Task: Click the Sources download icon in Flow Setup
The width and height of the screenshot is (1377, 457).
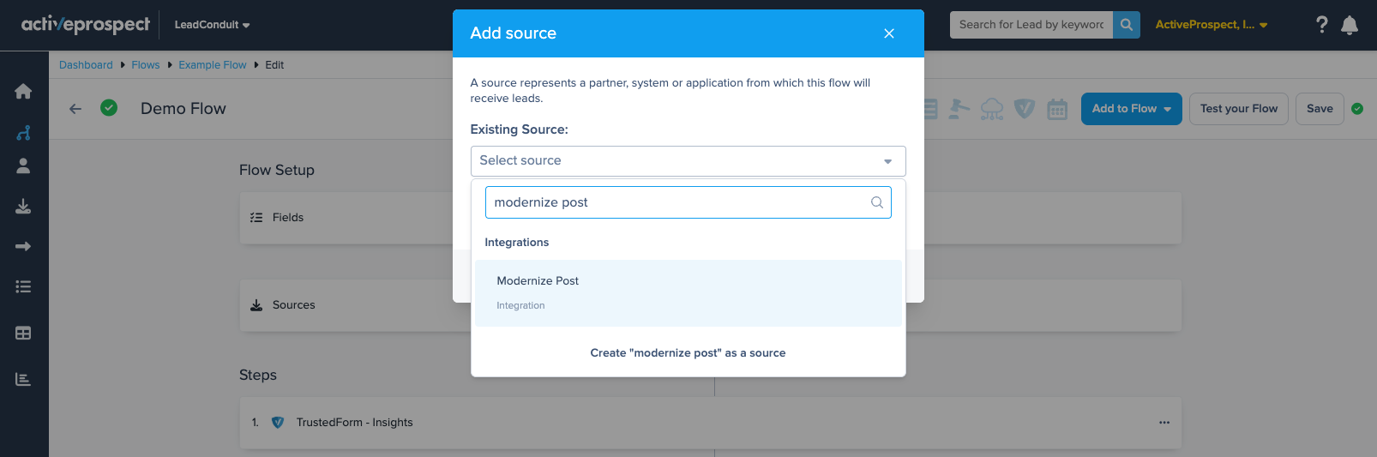Action: coord(256,305)
